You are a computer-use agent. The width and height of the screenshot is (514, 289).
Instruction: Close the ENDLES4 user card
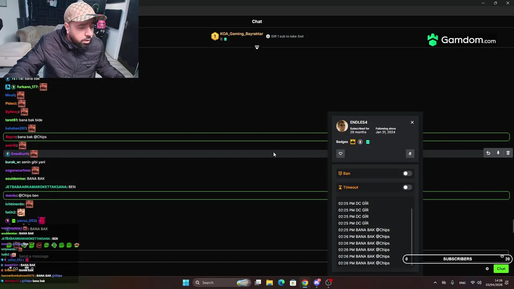tap(412, 122)
